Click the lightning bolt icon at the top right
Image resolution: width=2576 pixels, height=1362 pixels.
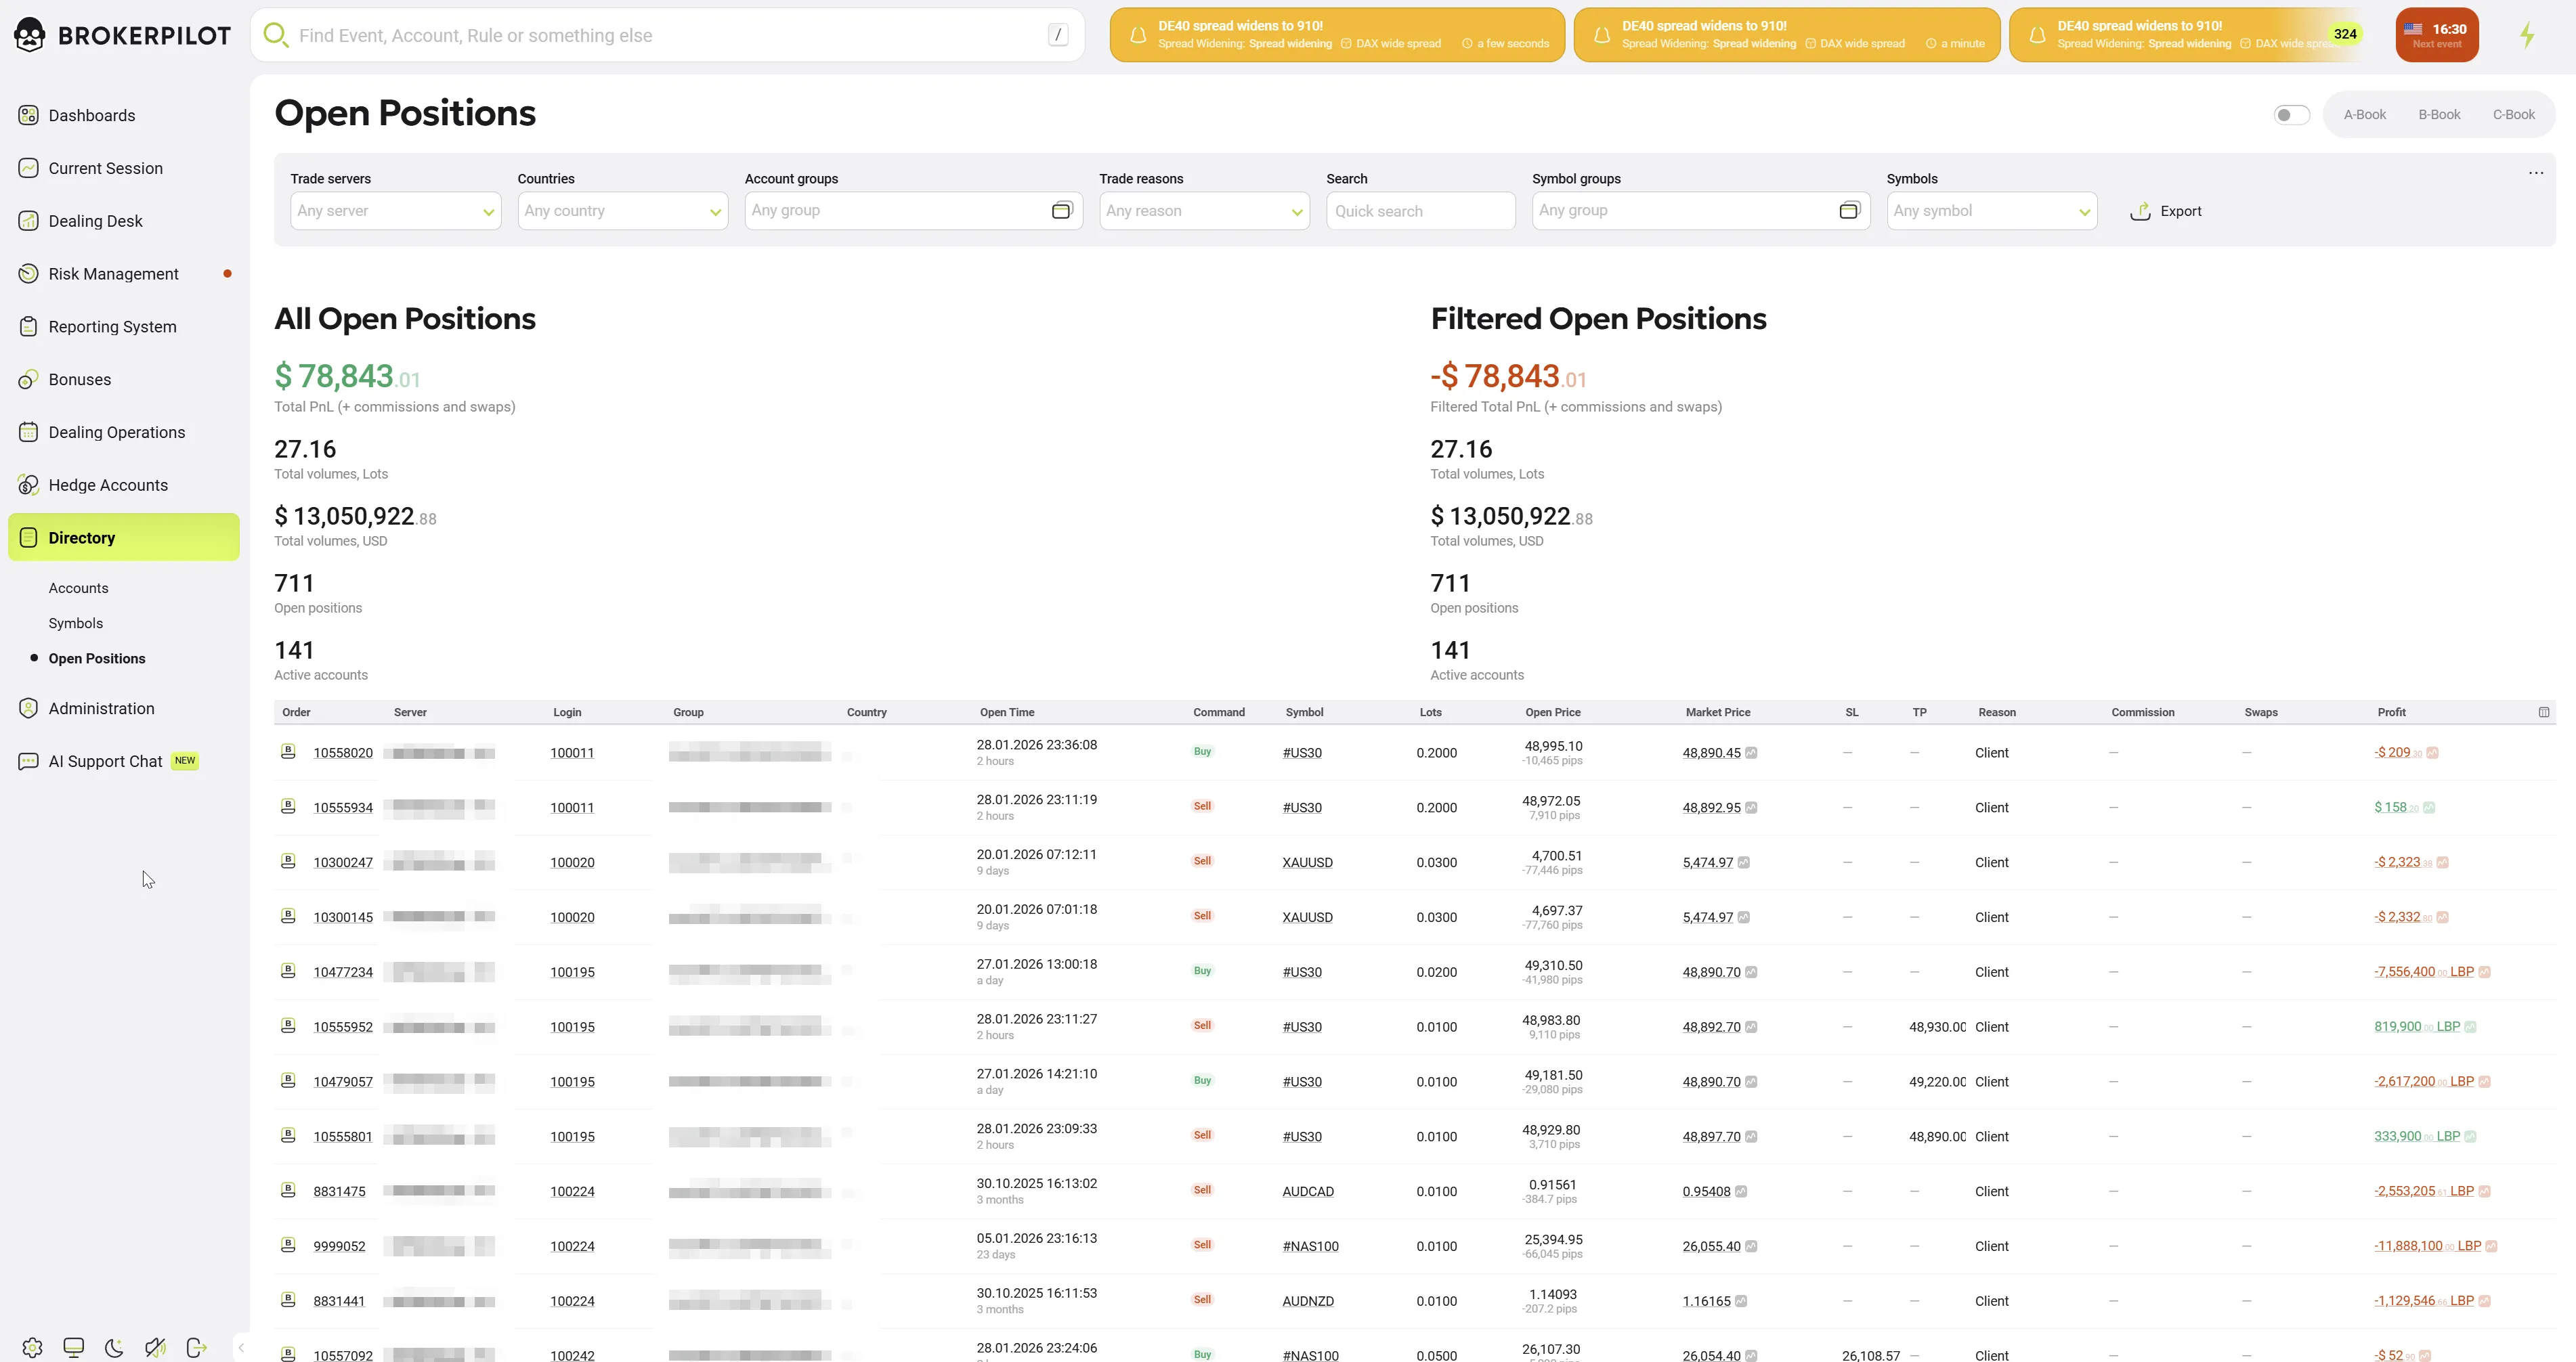pos(2526,35)
